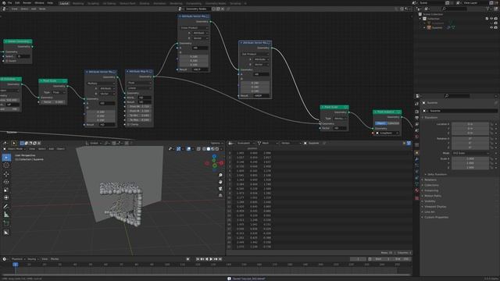
Task: Toggle visibility eye of Collection in outliner
Action: 491,19
